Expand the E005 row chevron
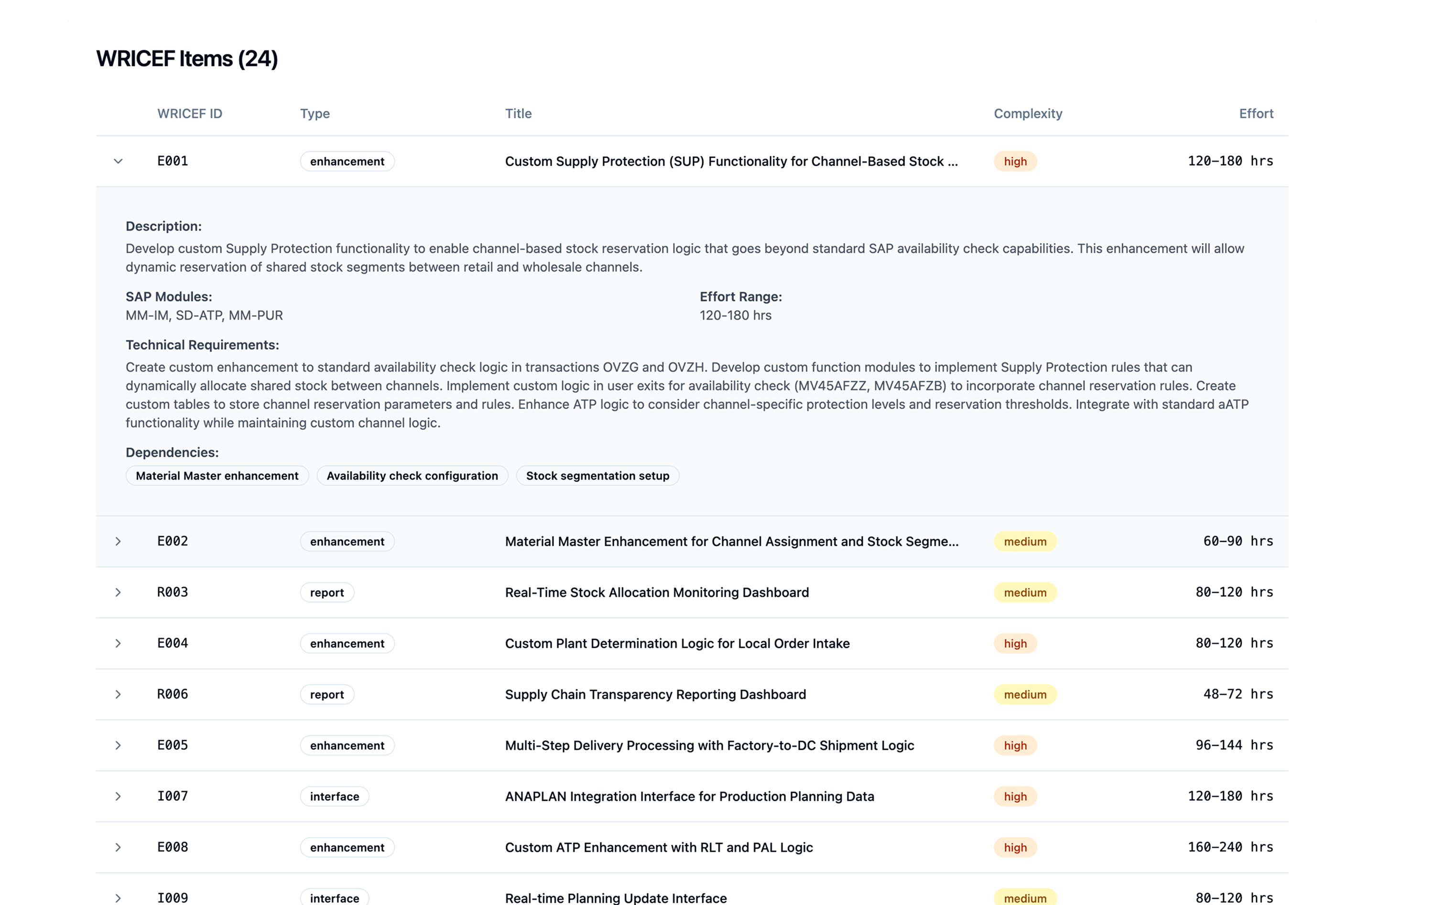The height and width of the screenshot is (905, 1433). (x=118, y=745)
